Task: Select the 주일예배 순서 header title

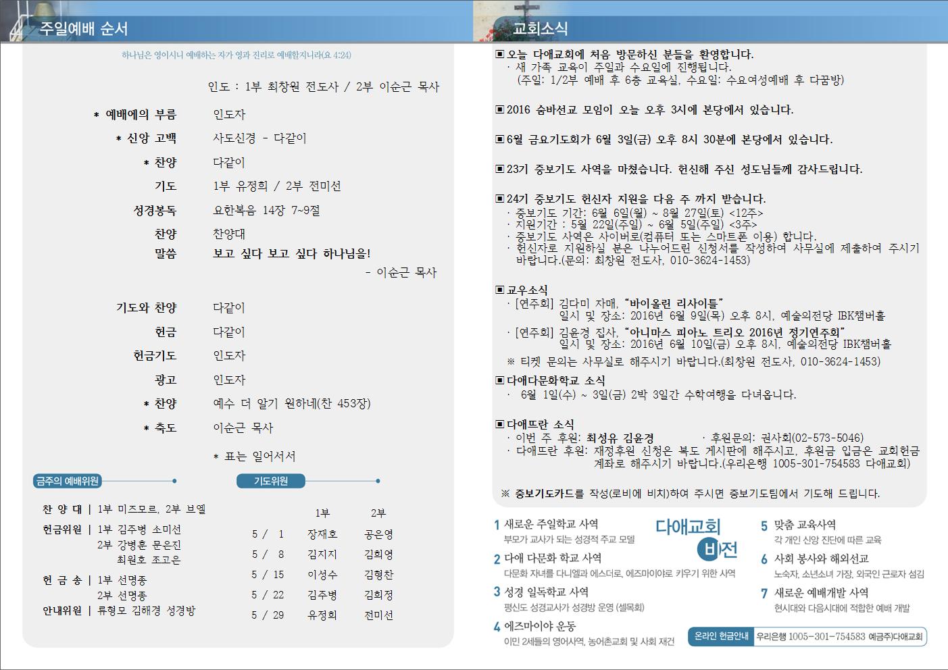Action: click(x=84, y=29)
